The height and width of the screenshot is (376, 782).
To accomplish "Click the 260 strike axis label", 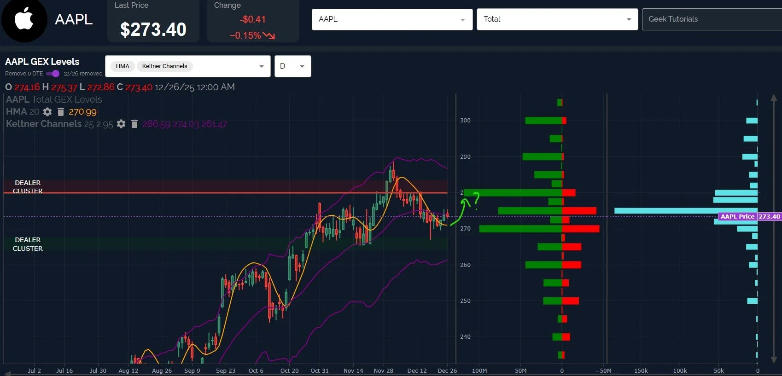I will (x=465, y=265).
